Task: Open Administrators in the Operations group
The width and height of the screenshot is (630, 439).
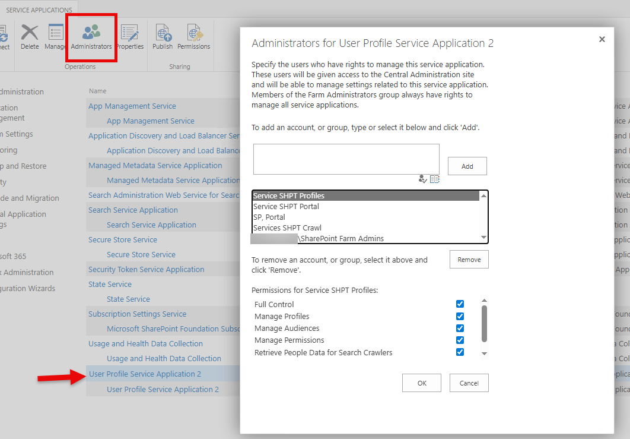Action: pos(91,37)
